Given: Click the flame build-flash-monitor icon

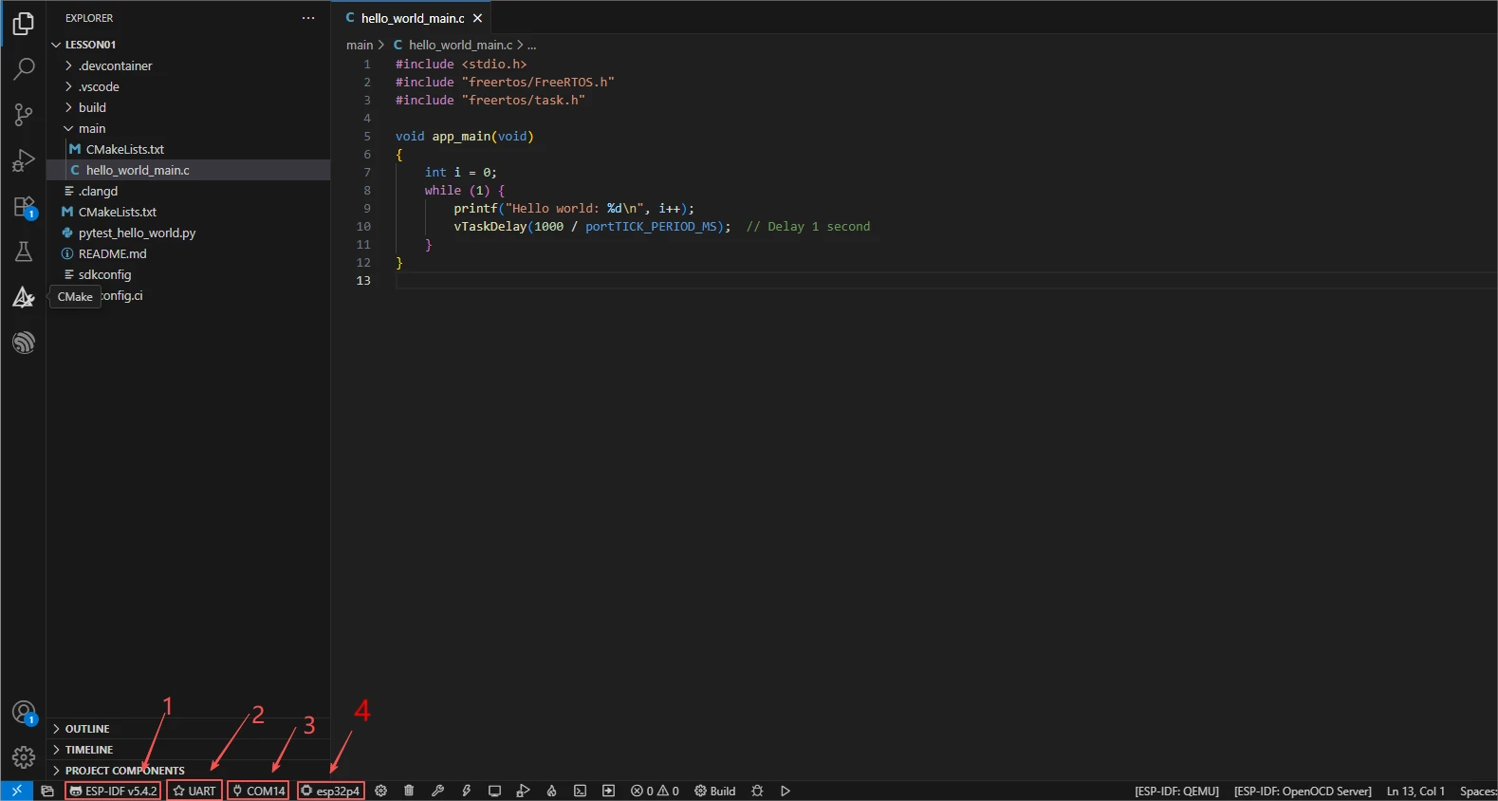Looking at the screenshot, I should [551, 791].
